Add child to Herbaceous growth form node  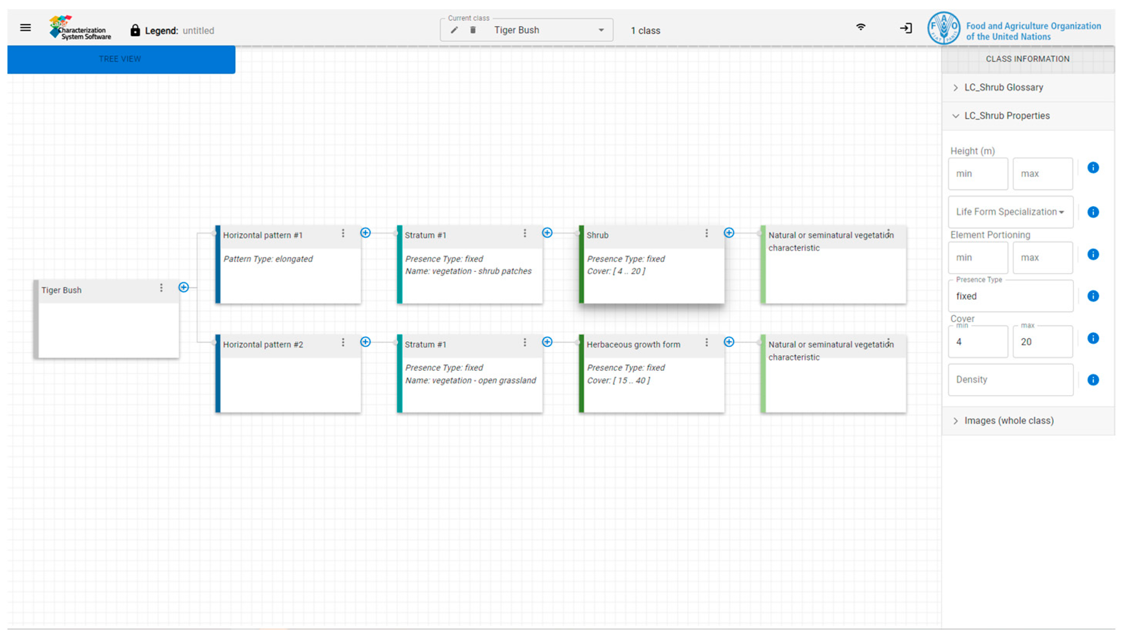(729, 342)
